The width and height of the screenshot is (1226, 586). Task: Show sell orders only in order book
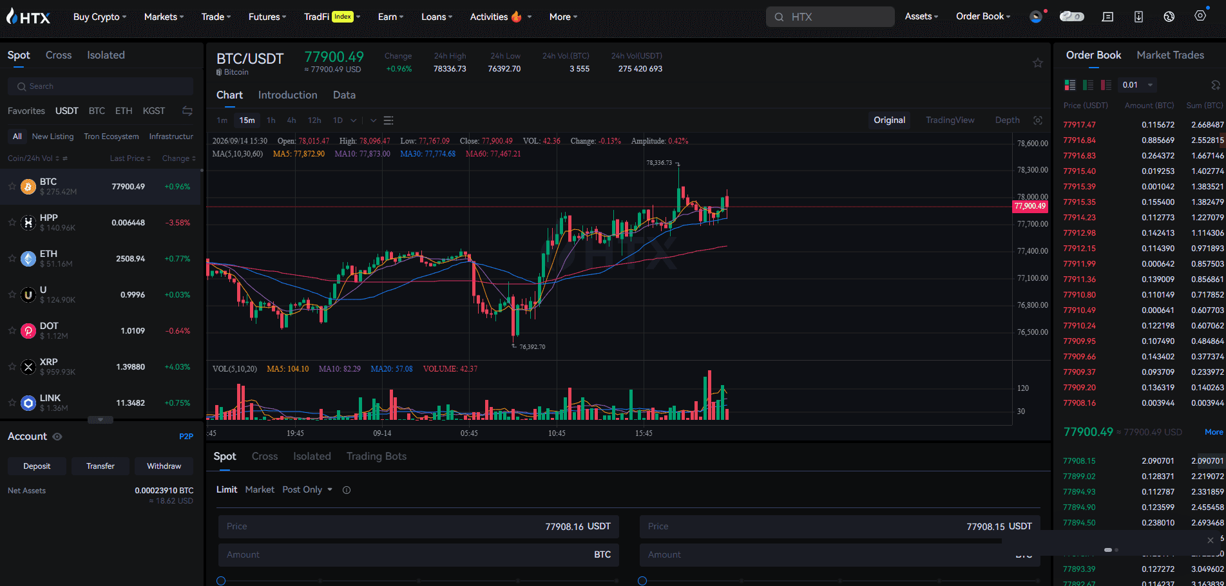point(1106,85)
